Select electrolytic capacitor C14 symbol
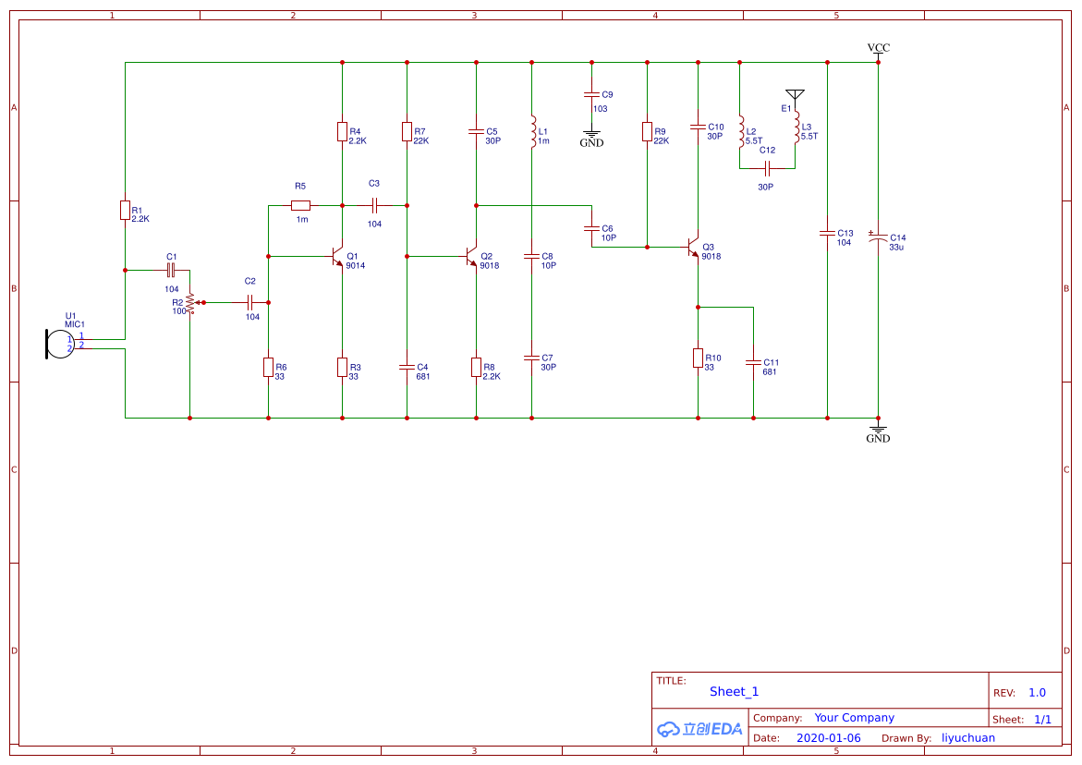This screenshot has width=1082, height=765. 878,237
